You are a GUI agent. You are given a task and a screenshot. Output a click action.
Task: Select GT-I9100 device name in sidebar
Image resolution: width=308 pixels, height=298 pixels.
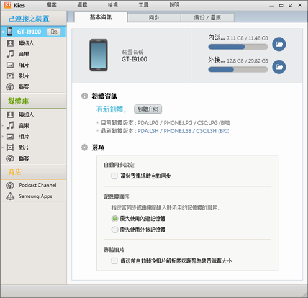[x=29, y=32]
